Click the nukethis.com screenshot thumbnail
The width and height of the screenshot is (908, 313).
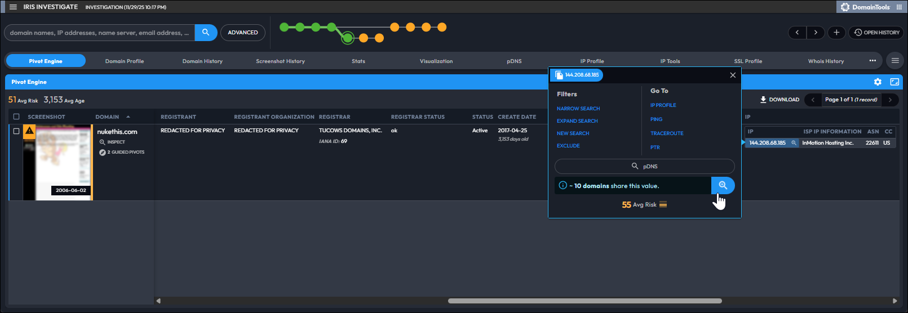click(57, 162)
